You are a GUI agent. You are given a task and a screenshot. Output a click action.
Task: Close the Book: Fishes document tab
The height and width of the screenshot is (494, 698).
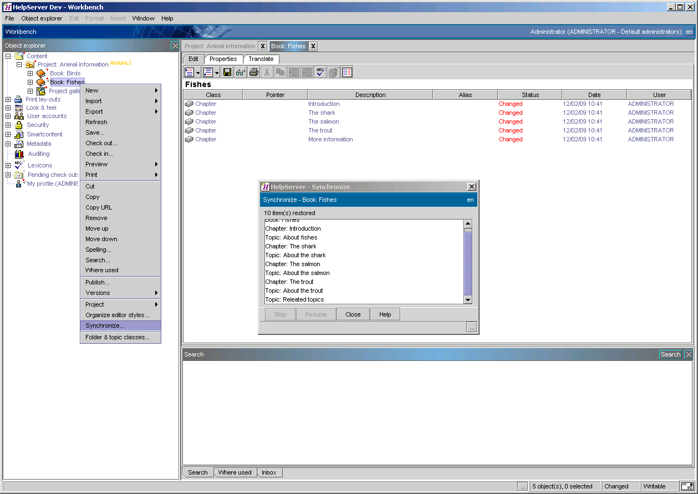(x=313, y=46)
